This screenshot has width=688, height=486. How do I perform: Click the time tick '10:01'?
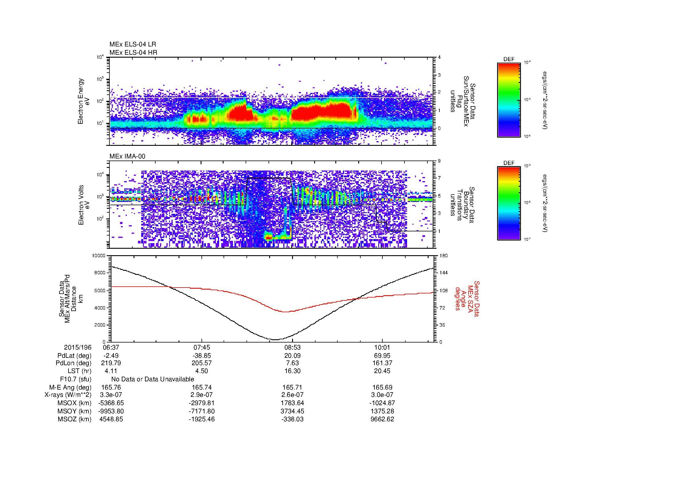click(382, 347)
